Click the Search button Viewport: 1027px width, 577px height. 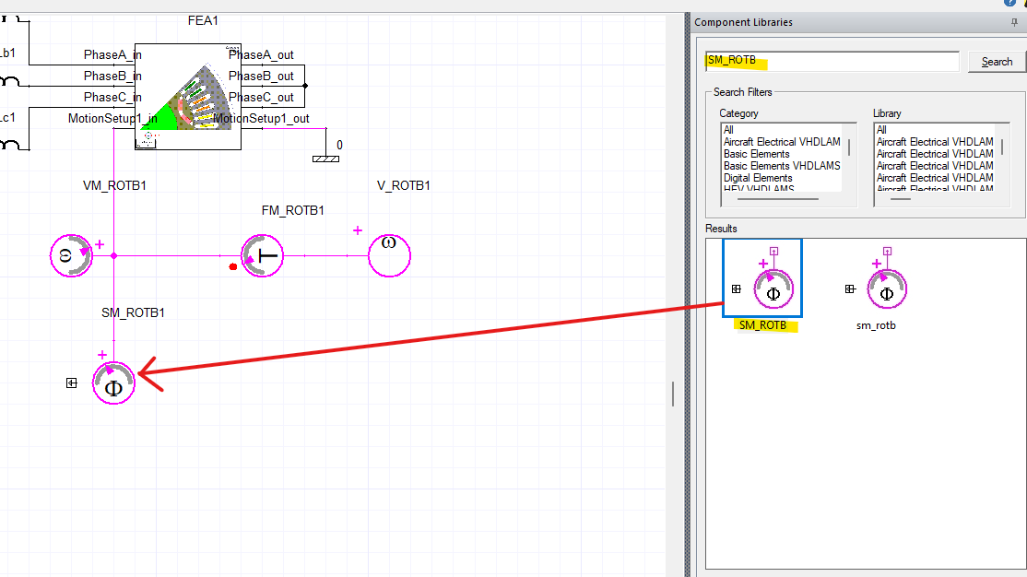pyautogui.click(x=996, y=61)
